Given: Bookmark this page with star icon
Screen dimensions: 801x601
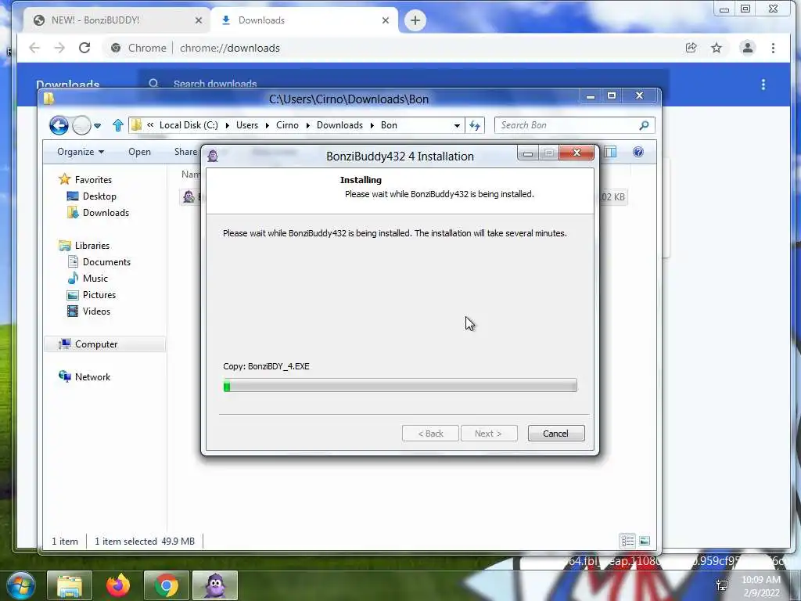Looking at the screenshot, I should (717, 48).
